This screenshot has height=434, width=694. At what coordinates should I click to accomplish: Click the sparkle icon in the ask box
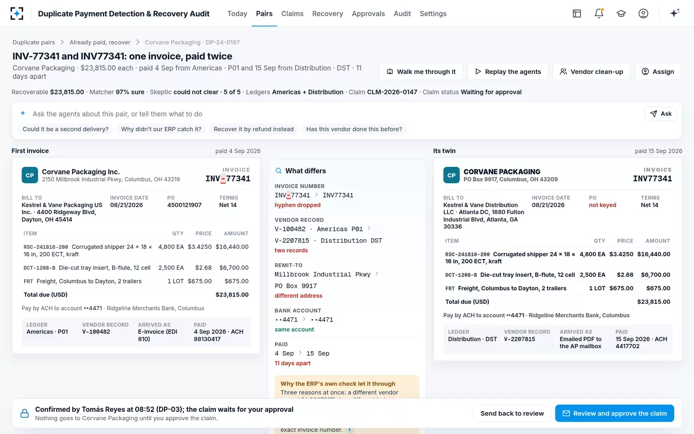23,113
